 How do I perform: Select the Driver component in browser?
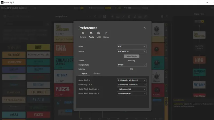(14, 62)
